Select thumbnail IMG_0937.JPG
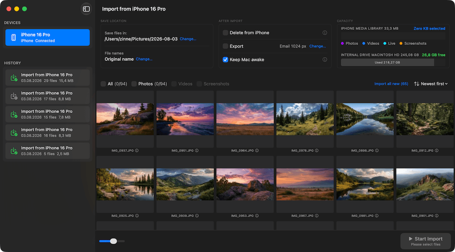The width and height of the screenshot is (455, 252). click(125, 119)
